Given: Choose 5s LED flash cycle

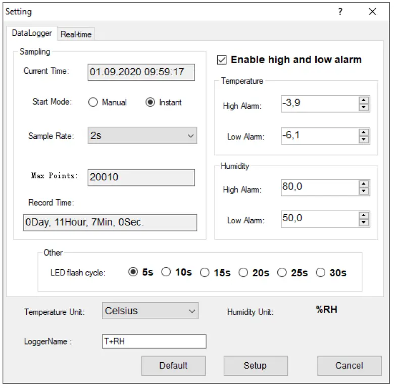Looking at the screenshot, I should (133, 272).
